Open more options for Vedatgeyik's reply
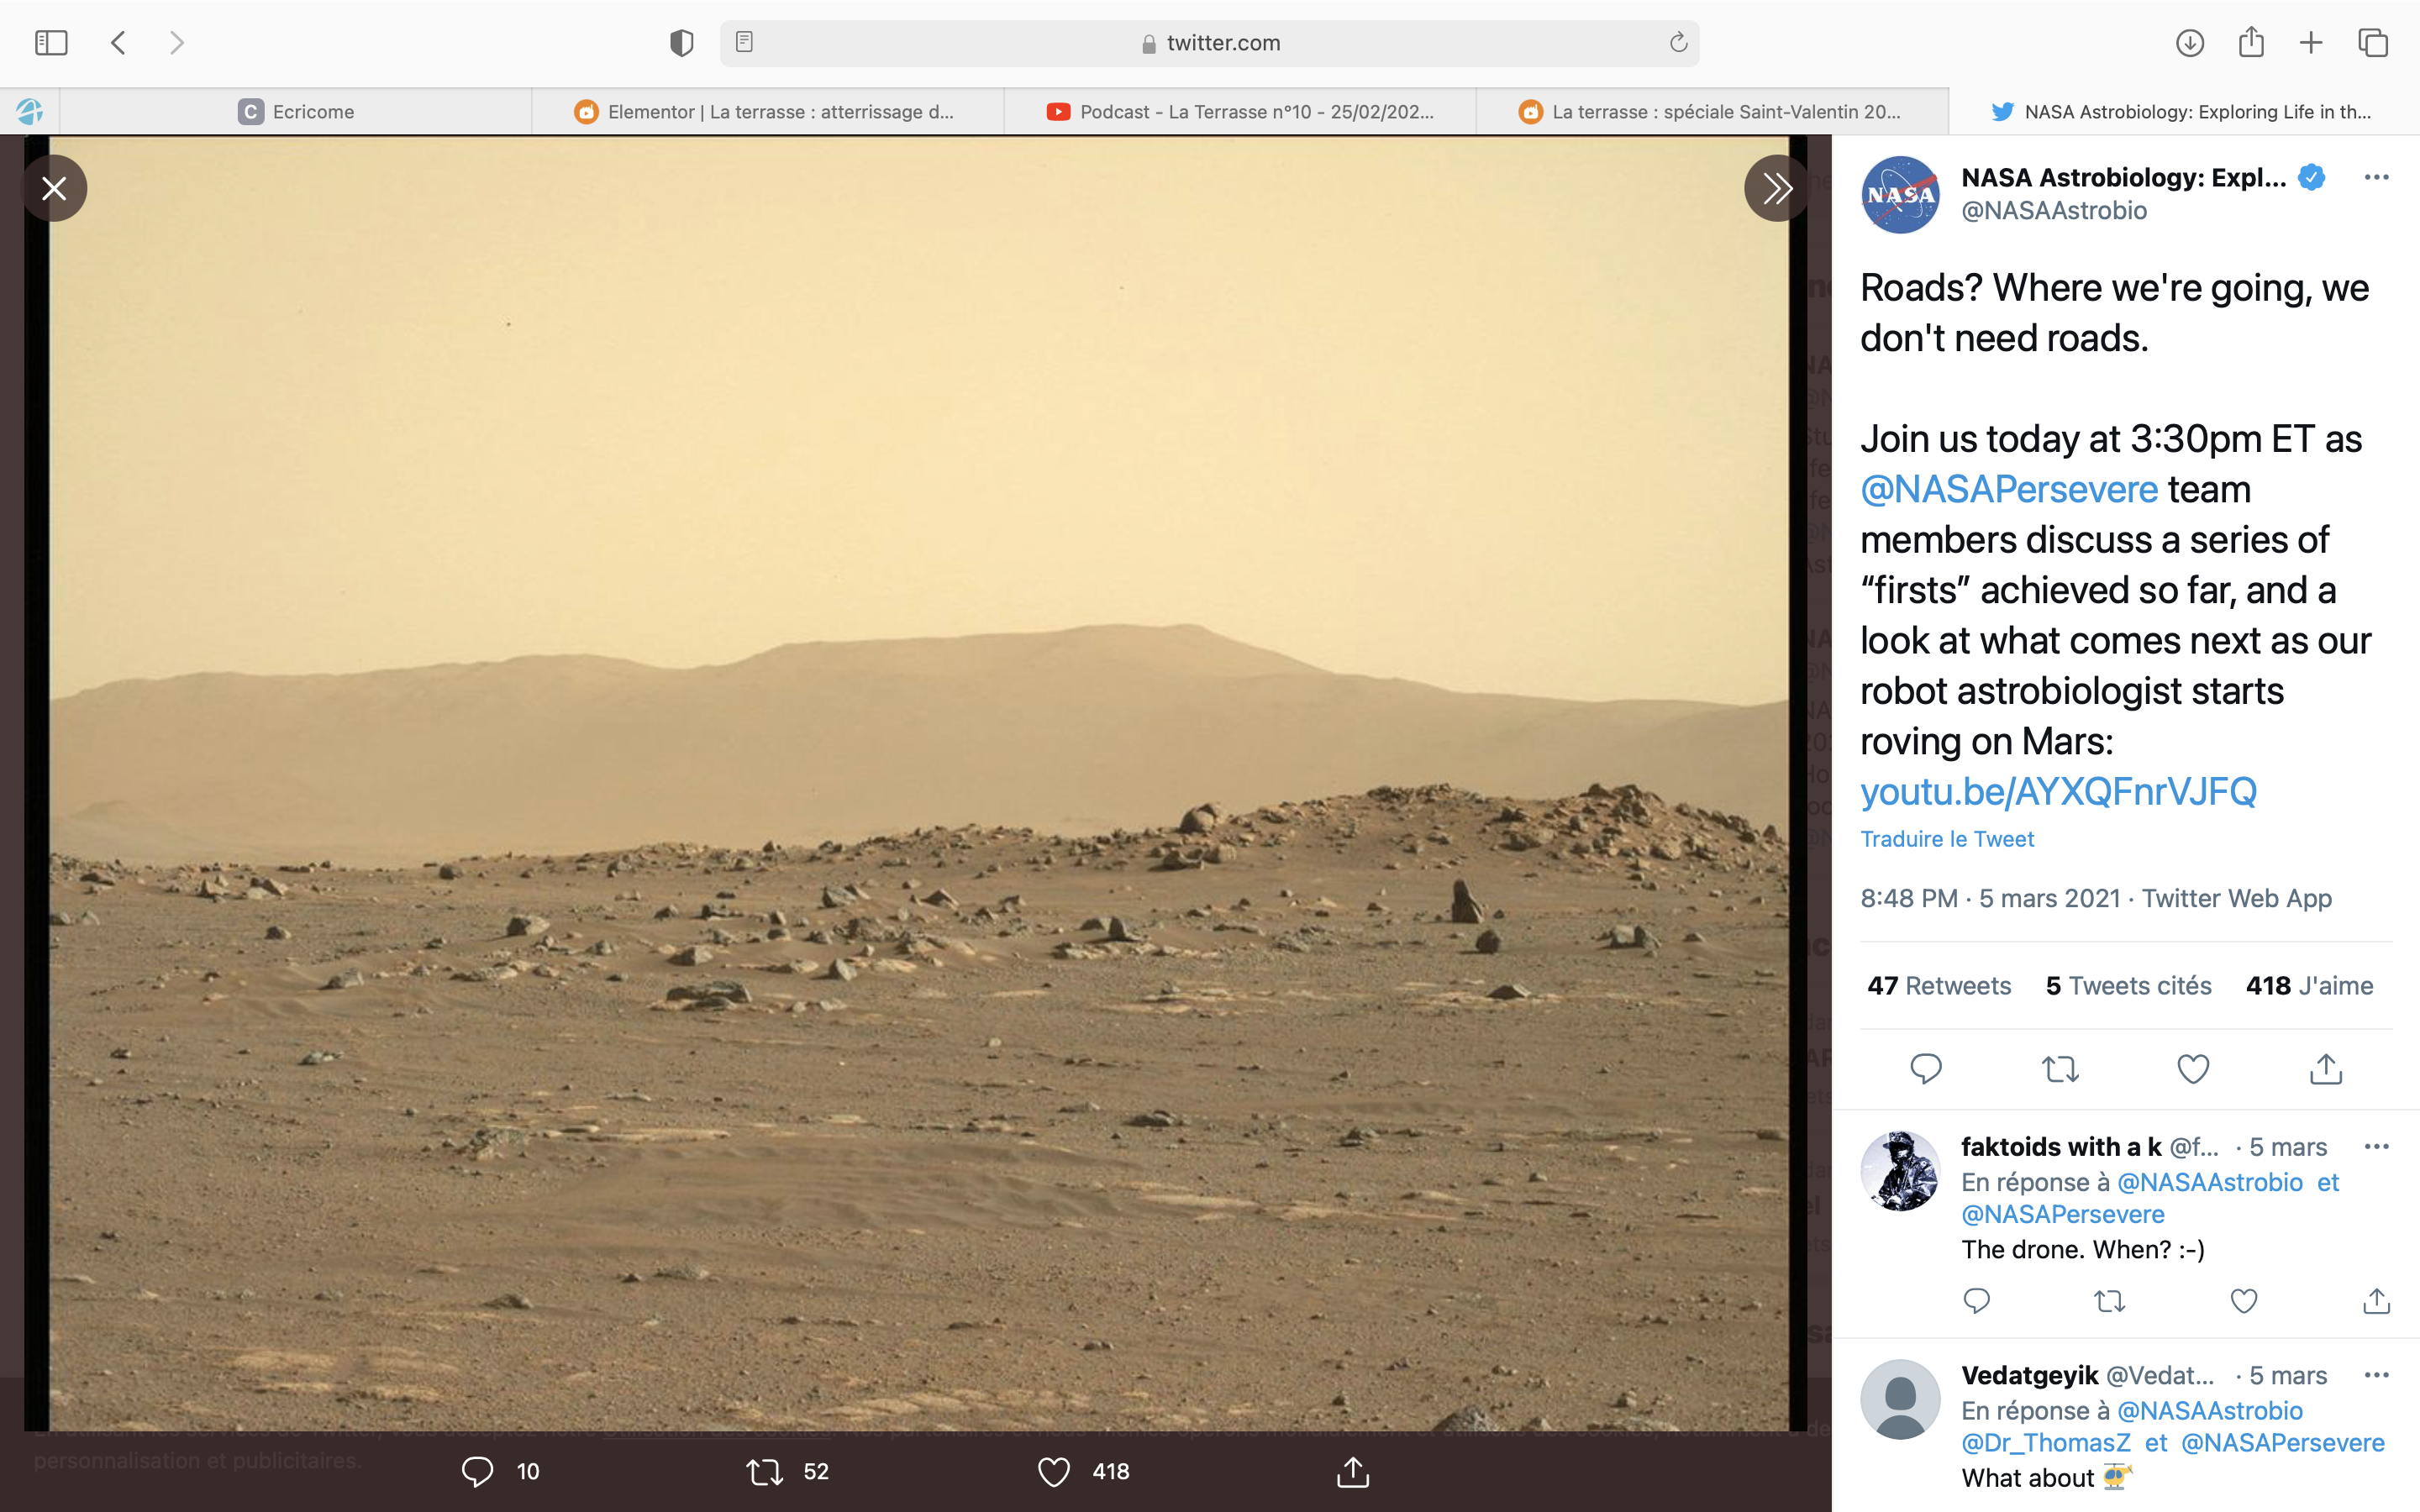The image size is (2420, 1512). click(x=2376, y=1375)
